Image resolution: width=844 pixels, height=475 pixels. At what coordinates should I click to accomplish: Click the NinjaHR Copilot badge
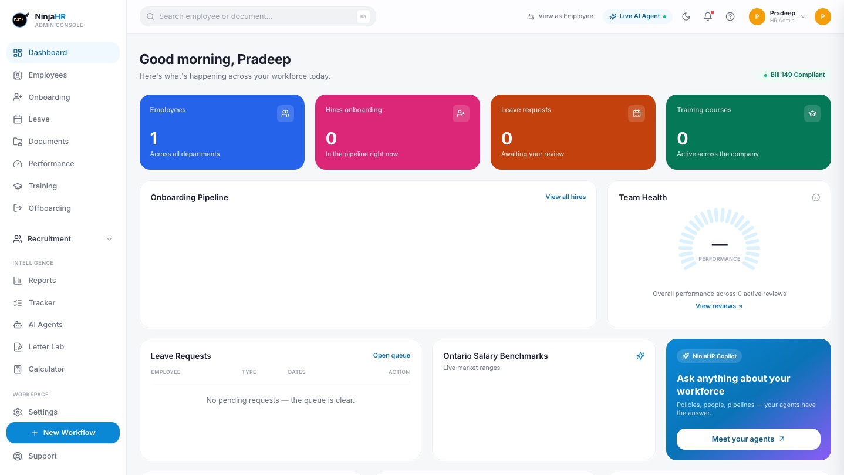[710, 356]
